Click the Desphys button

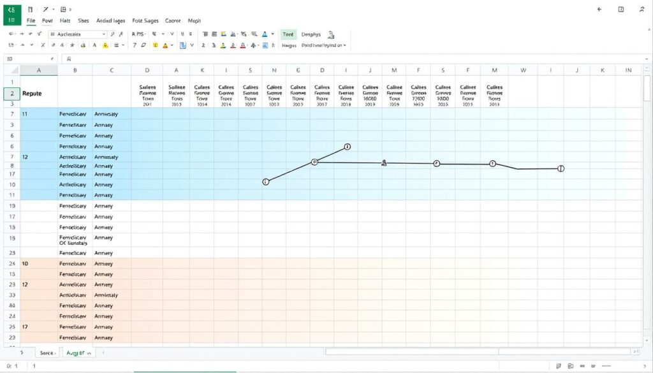pos(311,34)
